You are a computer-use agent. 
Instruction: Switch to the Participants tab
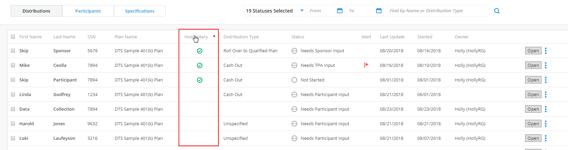[x=88, y=11]
